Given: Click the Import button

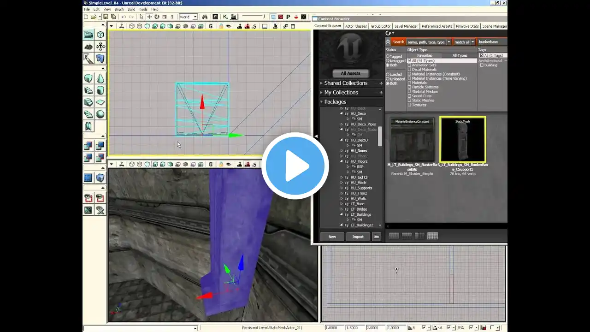Looking at the screenshot, I should [358, 237].
